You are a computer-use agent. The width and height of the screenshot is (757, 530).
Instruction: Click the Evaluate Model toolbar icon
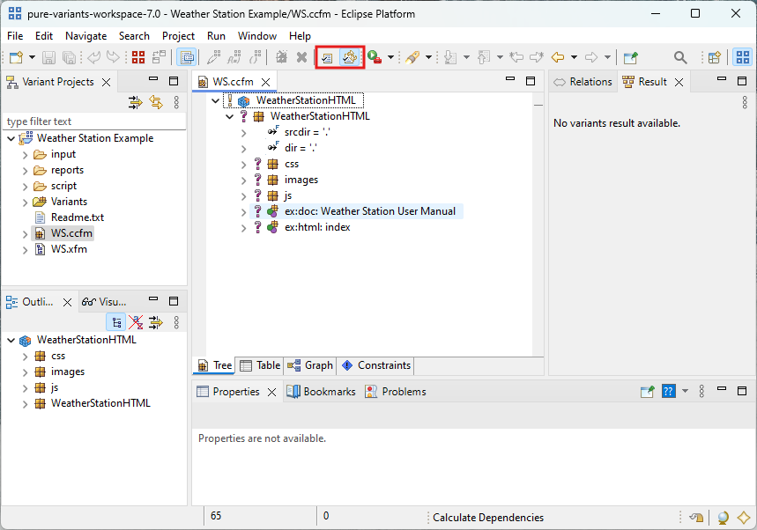327,56
